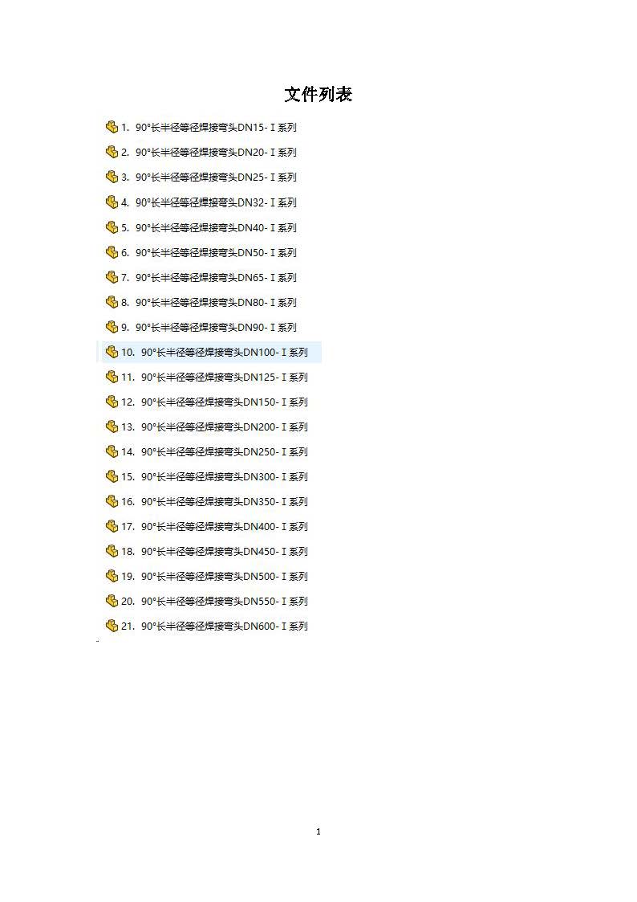Select the DN32 I-series file entry
Screen dimensions: 637x902
216,202
